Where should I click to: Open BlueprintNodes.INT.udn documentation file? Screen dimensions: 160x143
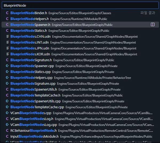(x=80, y=42)
